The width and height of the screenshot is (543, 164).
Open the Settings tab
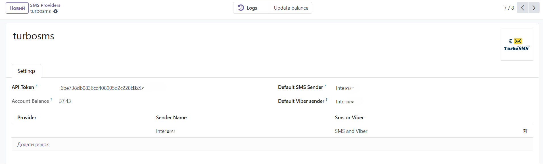pyautogui.click(x=26, y=71)
